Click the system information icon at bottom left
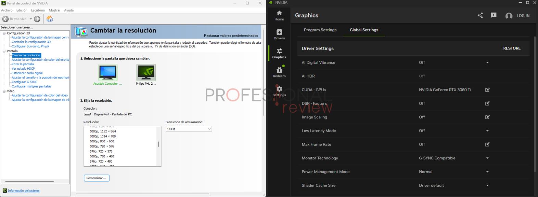The image size is (538, 197). tap(5, 191)
